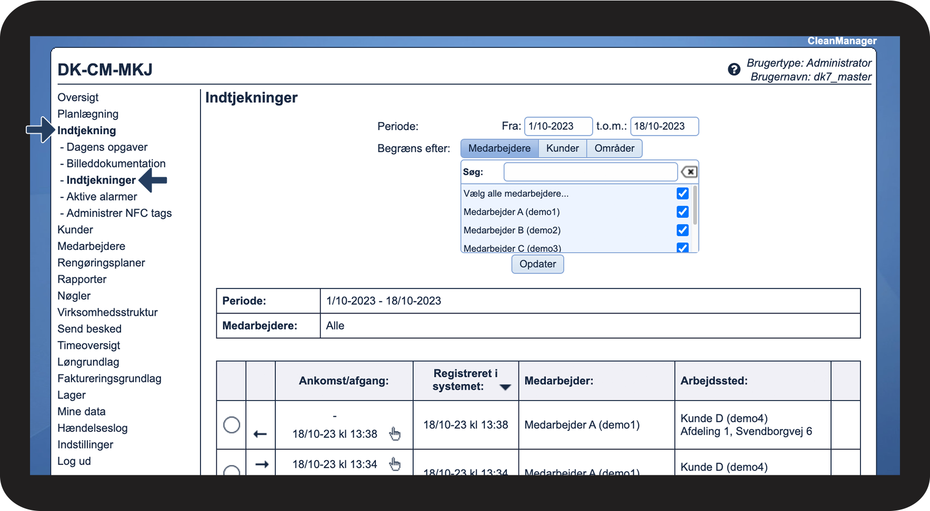Click the left arrow departure icon in first row
This screenshot has height=511, width=930.
tap(261, 434)
